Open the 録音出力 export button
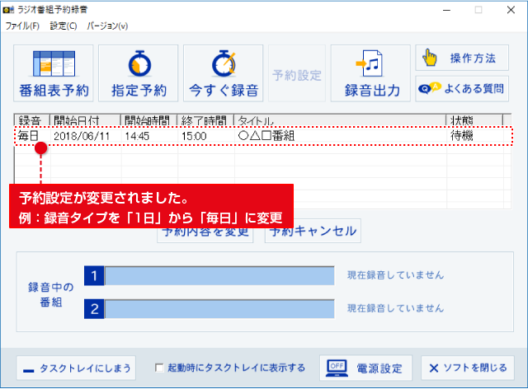 pyautogui.click(x=370, y=73)
